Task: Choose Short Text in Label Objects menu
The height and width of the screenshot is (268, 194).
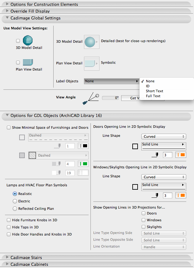Action: click(167, 91)
